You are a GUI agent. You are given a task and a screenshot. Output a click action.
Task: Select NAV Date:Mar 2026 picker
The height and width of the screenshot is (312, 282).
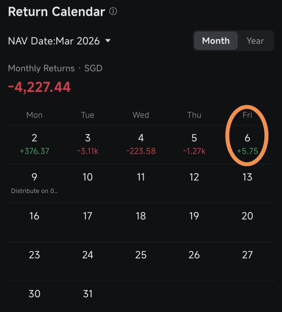tap(59, 41)
